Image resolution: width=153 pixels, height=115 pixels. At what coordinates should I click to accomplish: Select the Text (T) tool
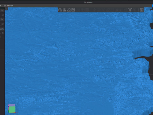130,10
